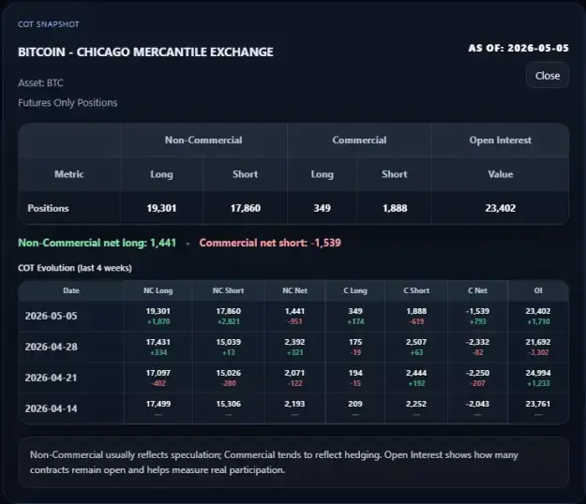This screenshot has width=586, height=504.
Task: Click Commercial short value 1,888 in Positions row
Action: 395,208
